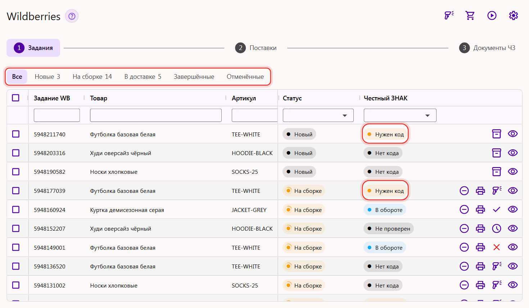Click the checkmark icon for task 5948160924

point(497,209)
